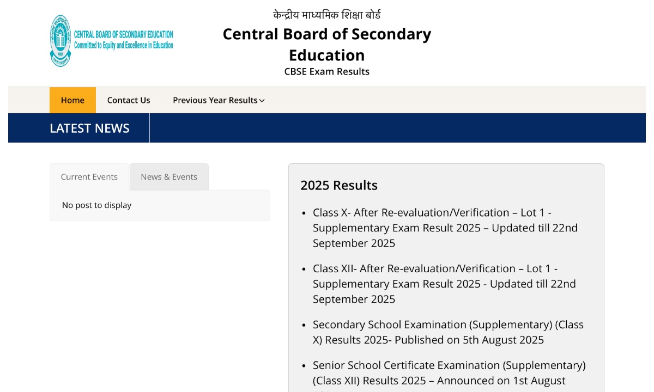Image resolution: width=654 pixels, height=392 pixels.
Task: Navigate to the Home menu item
Action: [72, 100]
